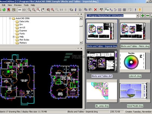Toggle the split panel layout icon
The width and height of the screenshot is (152, 114).
14,10
